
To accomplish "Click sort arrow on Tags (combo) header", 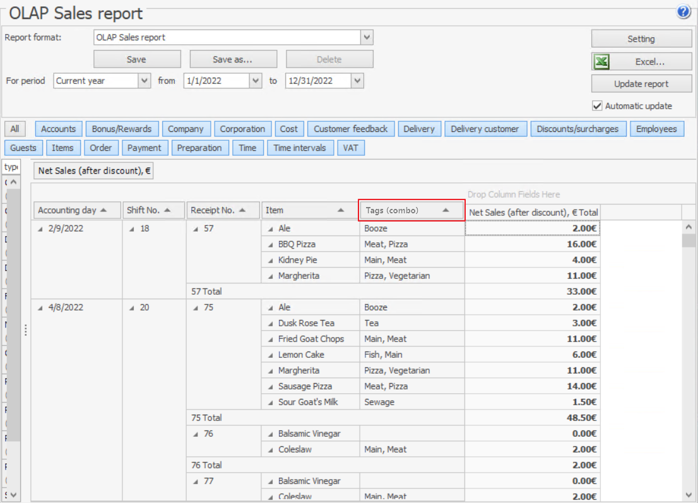I will click(446, 210).
